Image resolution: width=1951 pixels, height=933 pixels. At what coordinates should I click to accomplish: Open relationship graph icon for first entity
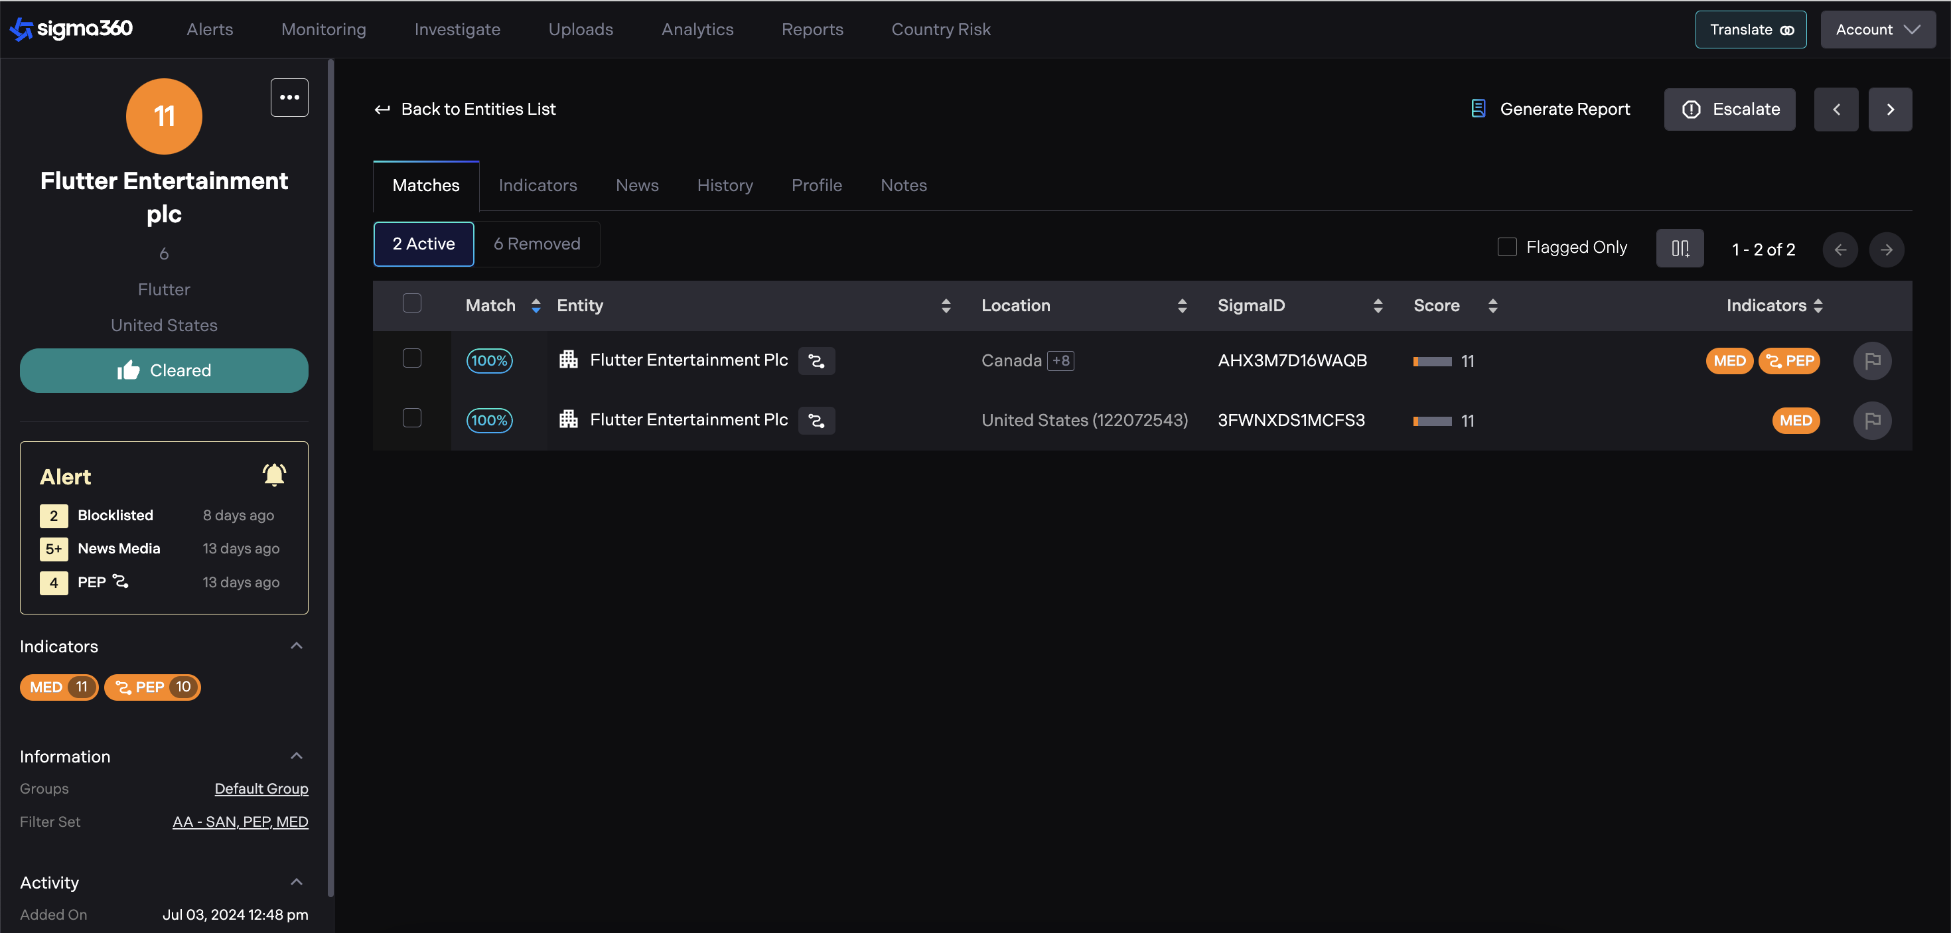(816, 360)
